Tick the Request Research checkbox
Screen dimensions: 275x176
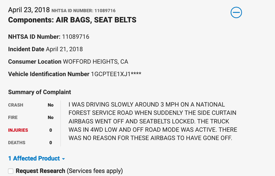pyautogui.click(x=11, y=171)
